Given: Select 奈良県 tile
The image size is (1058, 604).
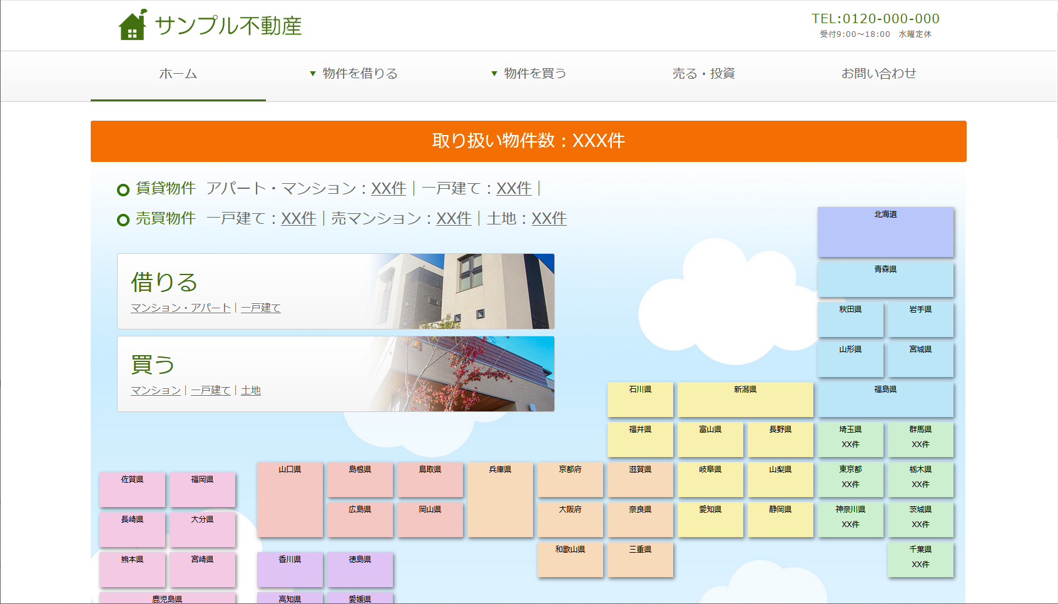Looking at the screenshot, I should click(640, 520).
